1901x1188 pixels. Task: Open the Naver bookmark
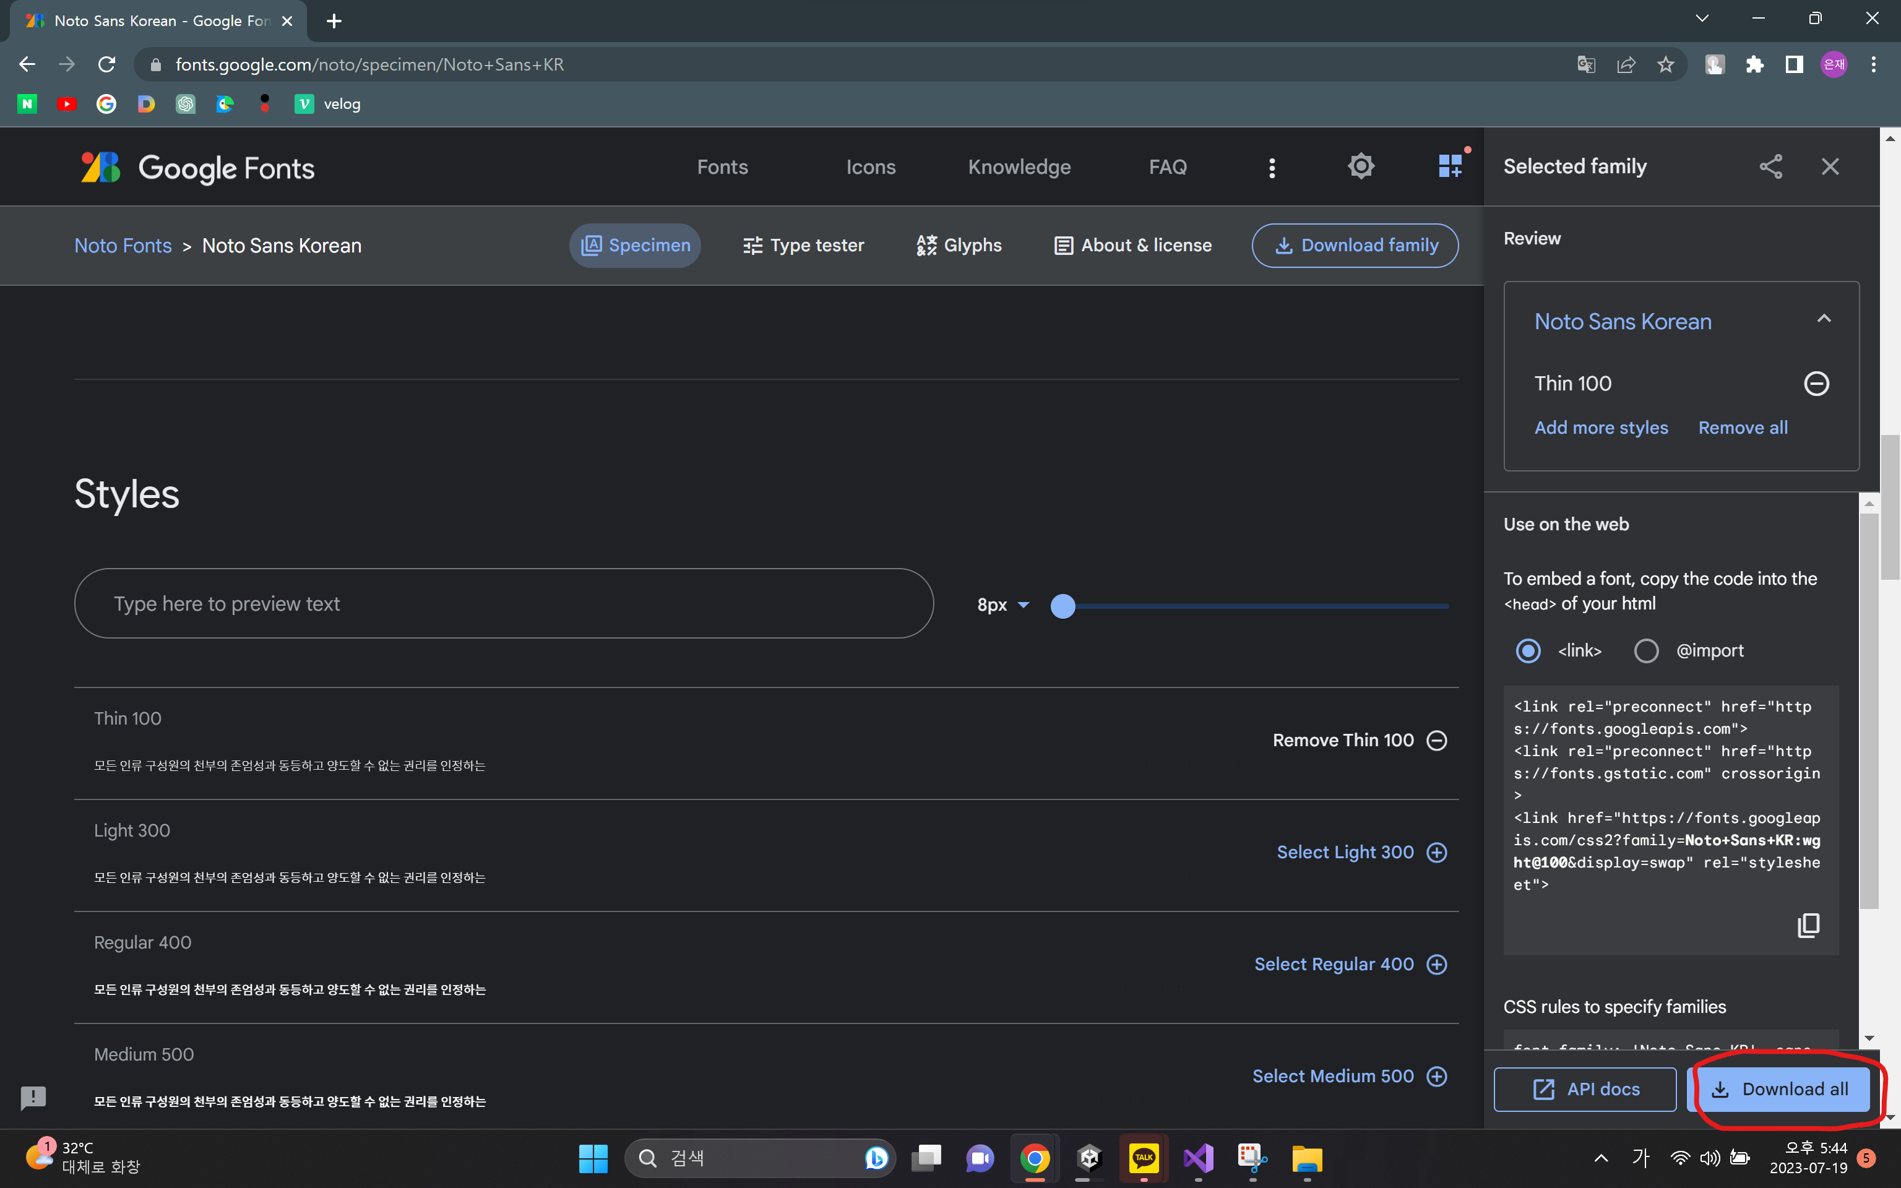click(x=27, y=104)
